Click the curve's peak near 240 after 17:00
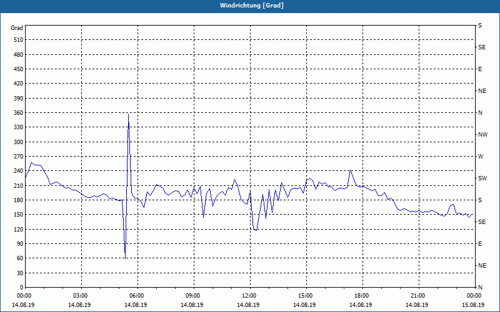500x312 pixels. pos(351,170)
